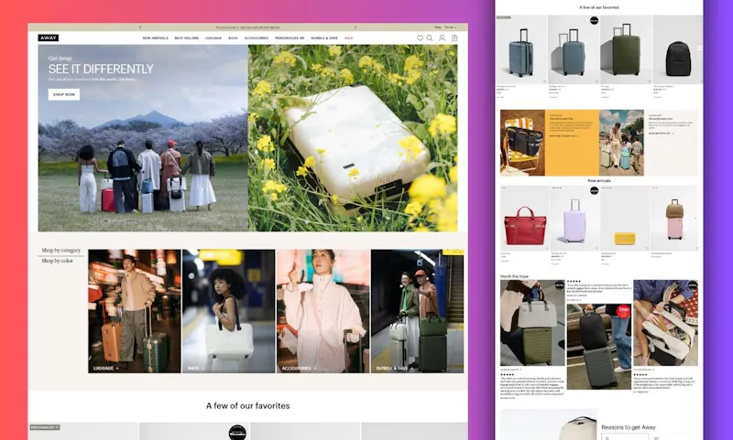Image resolution: width=733 pixels, height=440 pixels.
Task: Open the Bags category tile
Action: [228, 311]
